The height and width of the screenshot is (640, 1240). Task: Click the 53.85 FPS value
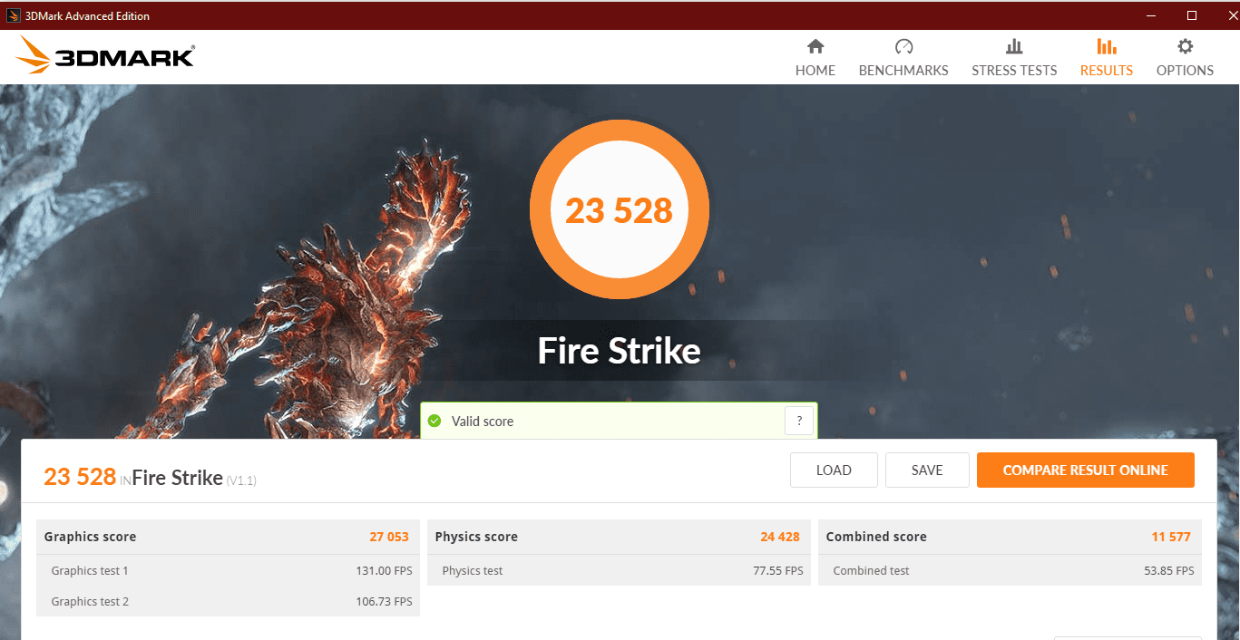tap(1169, 571)
